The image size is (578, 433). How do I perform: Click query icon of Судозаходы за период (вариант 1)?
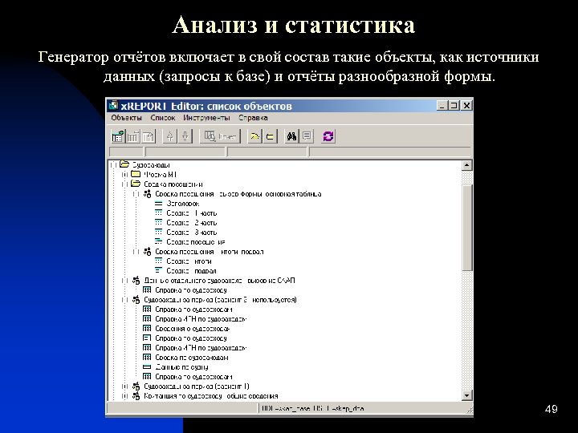point(136,386)
